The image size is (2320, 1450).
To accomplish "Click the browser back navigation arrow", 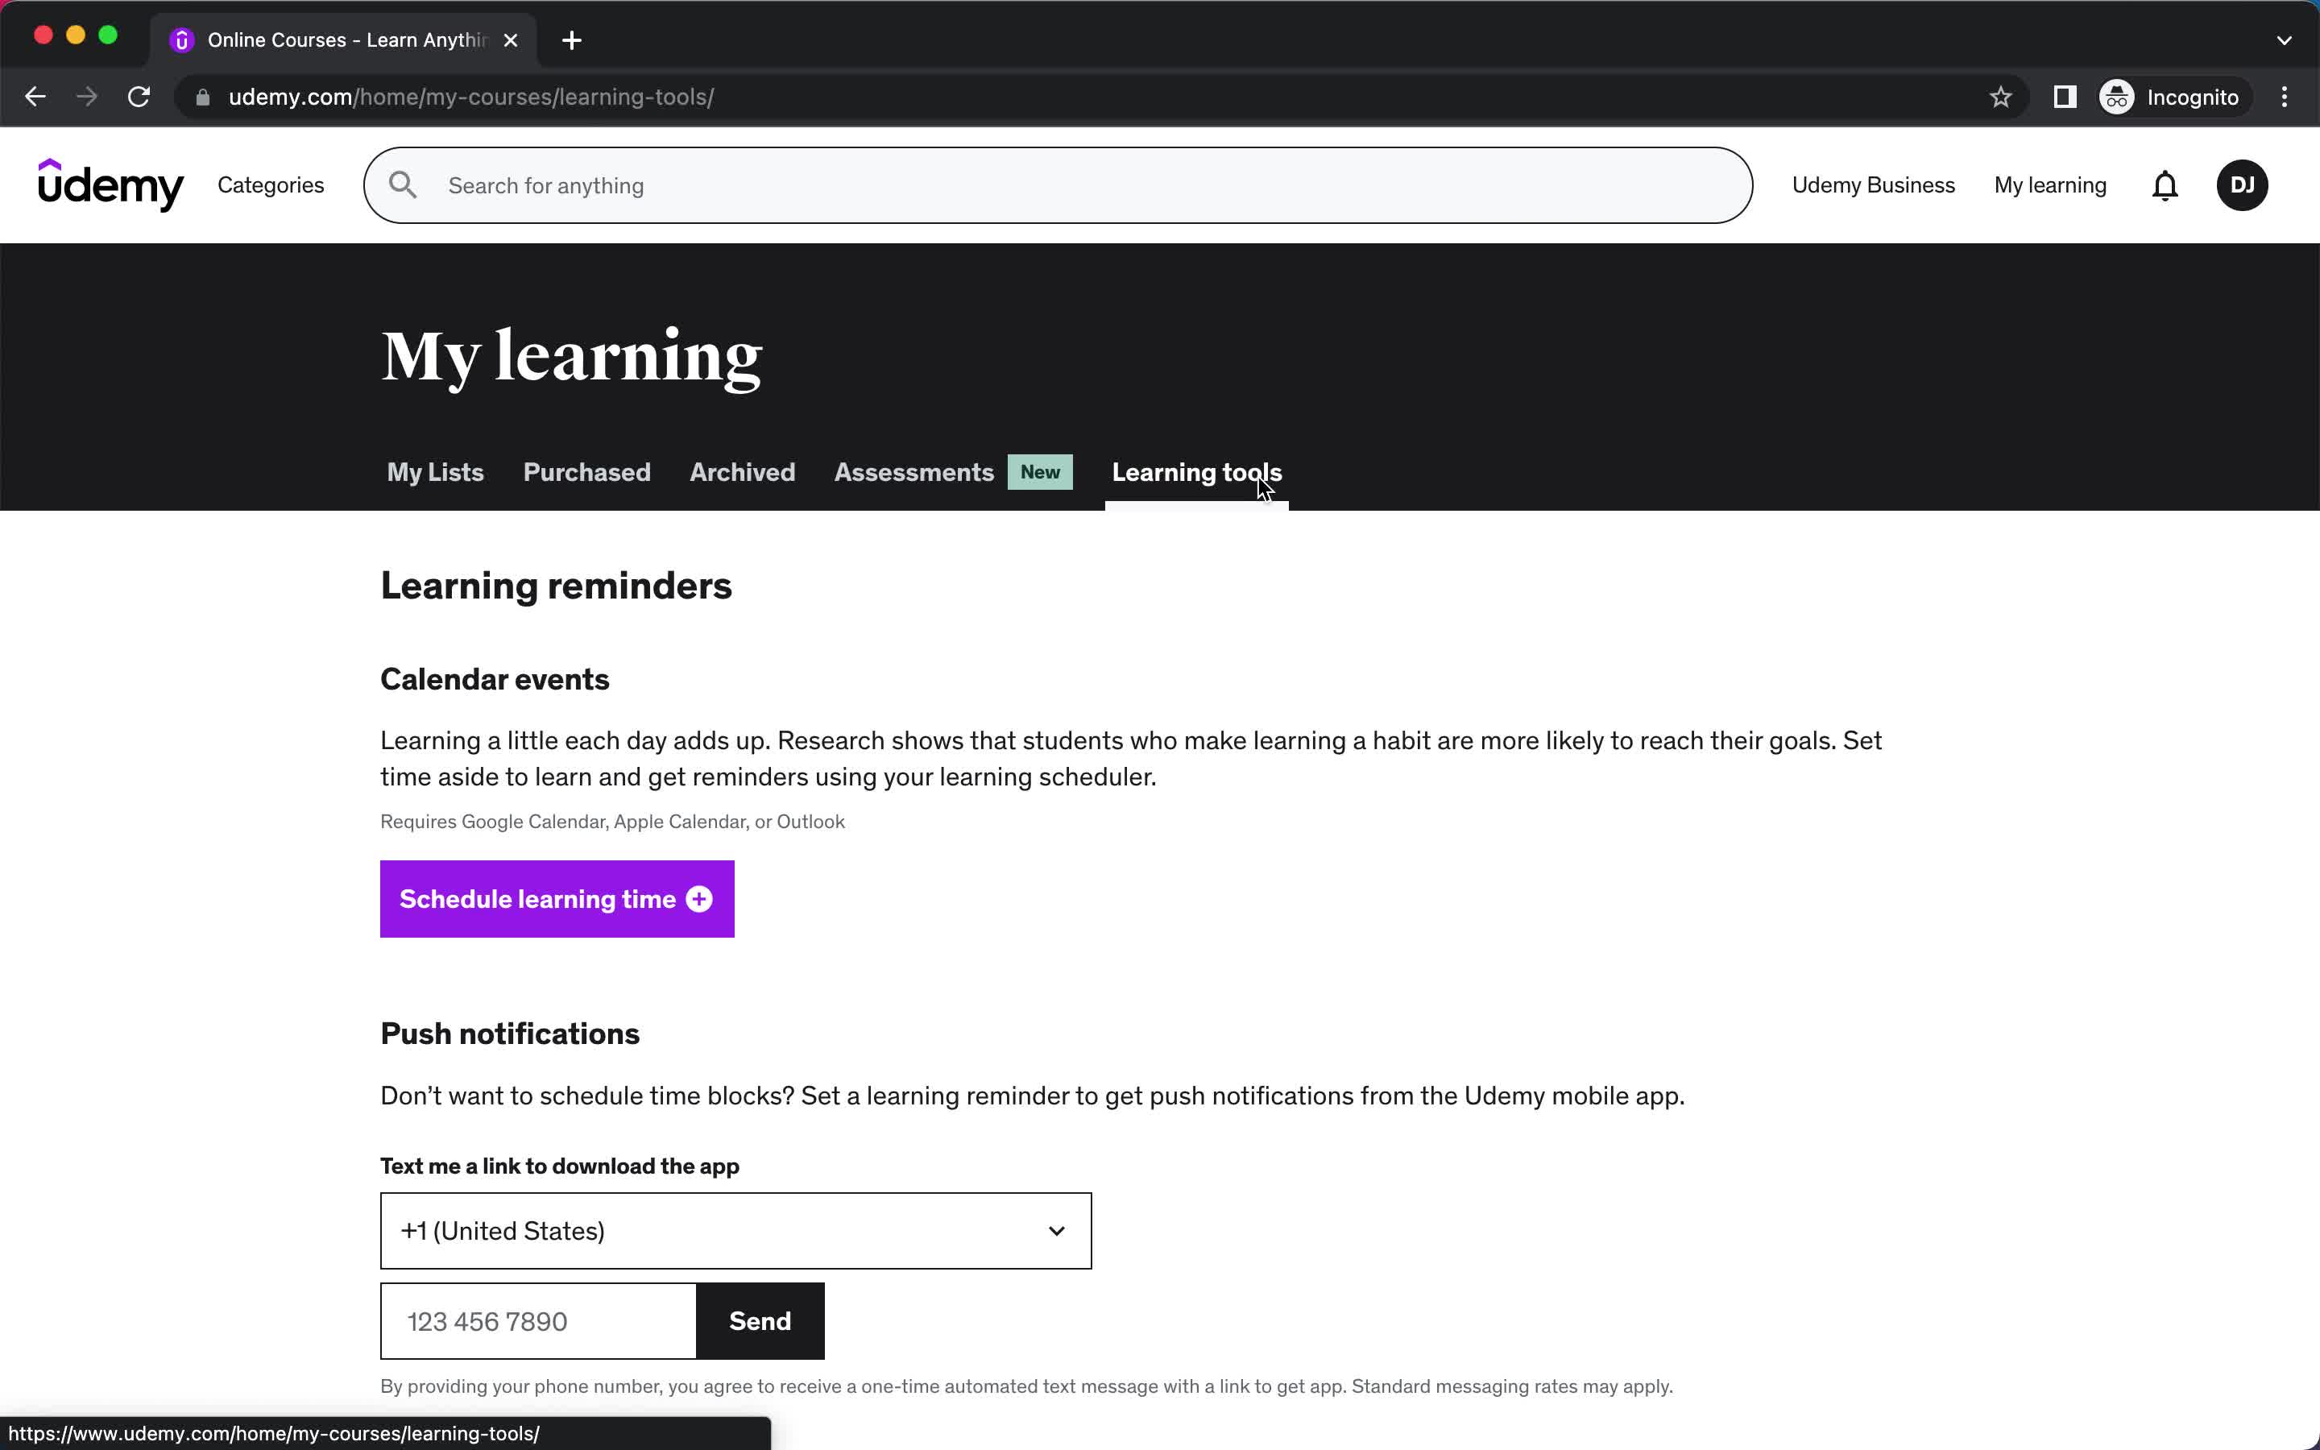I will tap(37, 97).
